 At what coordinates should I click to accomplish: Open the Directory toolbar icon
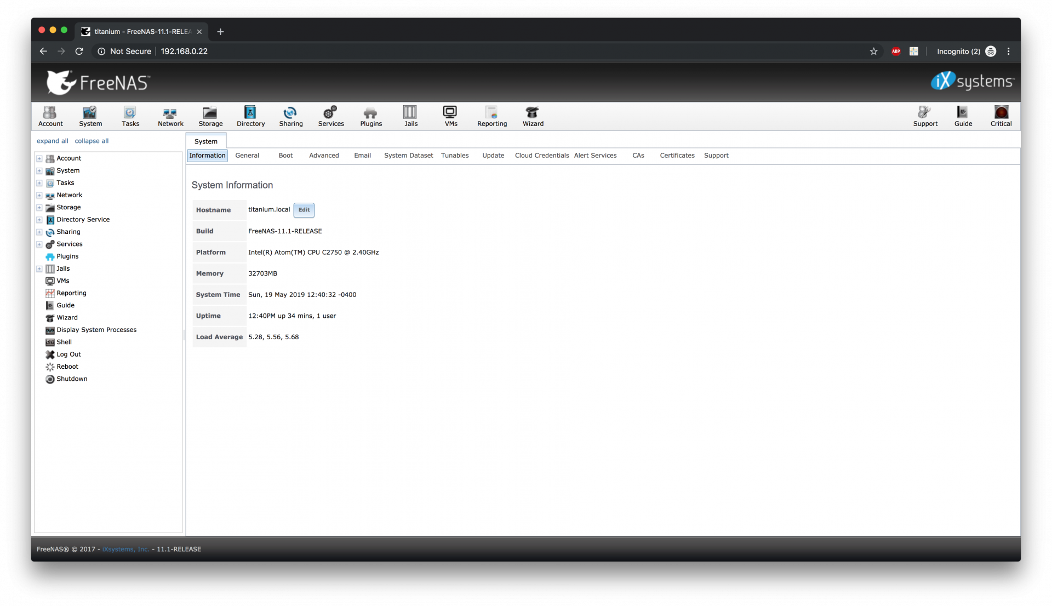[250, 116]
